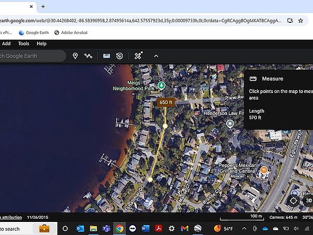
Task: Click the install app icon in address bar
Action: click(290, 21)
